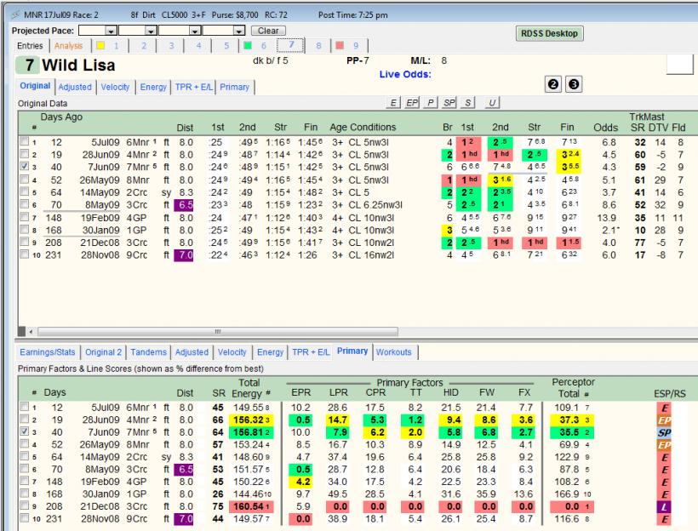Click the E badge in the 5Jul09 ESP/RS row
This screenshot has height=531, width=698.
(665, 408)
